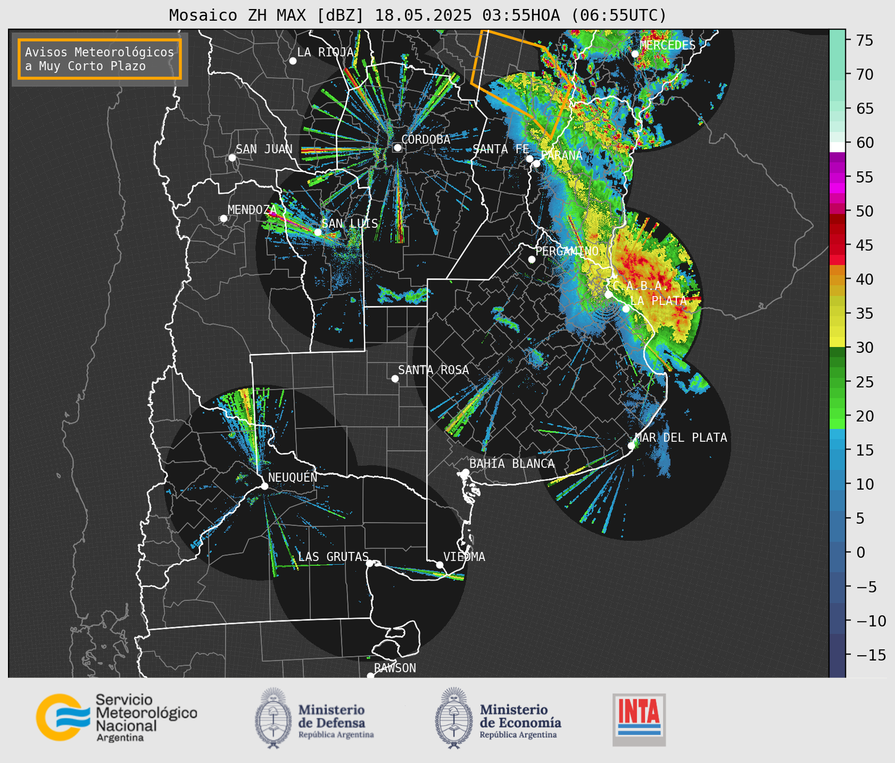Click the white dot marking Mendoza
The height and width of the screenshot is (763, 895).
[x=223, y=219]
